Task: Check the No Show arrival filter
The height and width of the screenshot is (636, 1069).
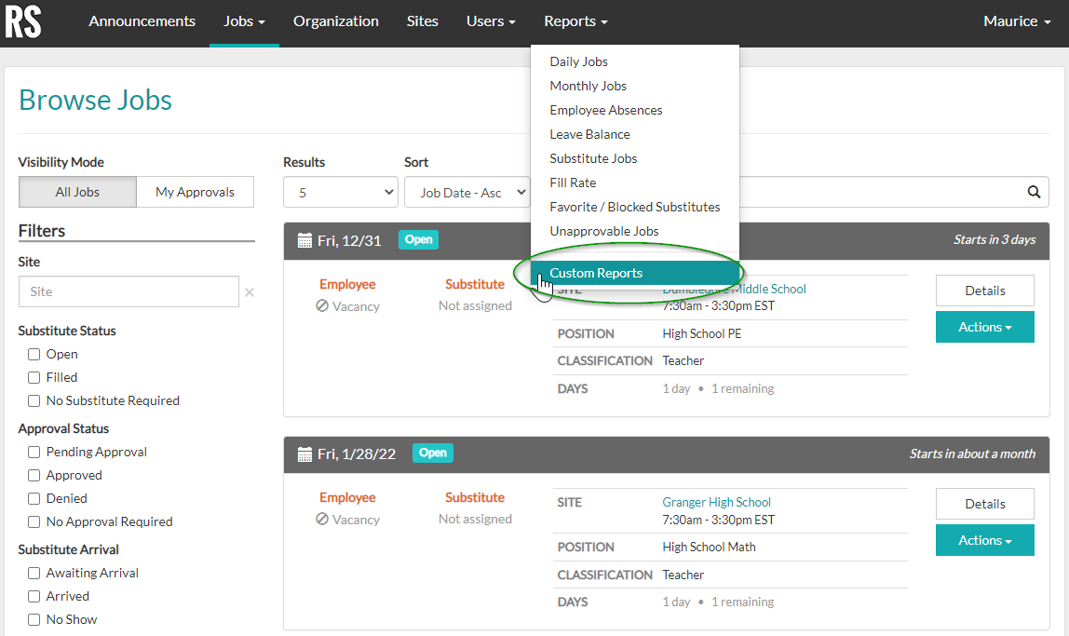Action: coord(34,619)
